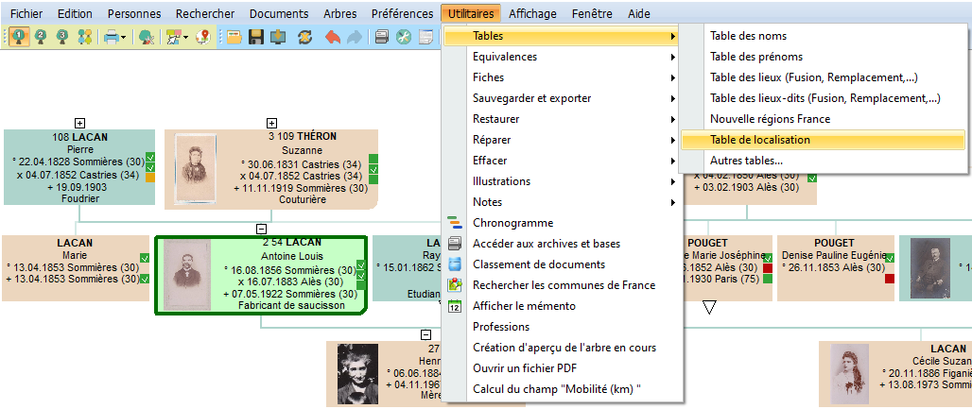Expand the Sauvegarder et exporter submenu
Image resolution: width=972 pixels, height=409 pixels.
click(x=563, y=98)
